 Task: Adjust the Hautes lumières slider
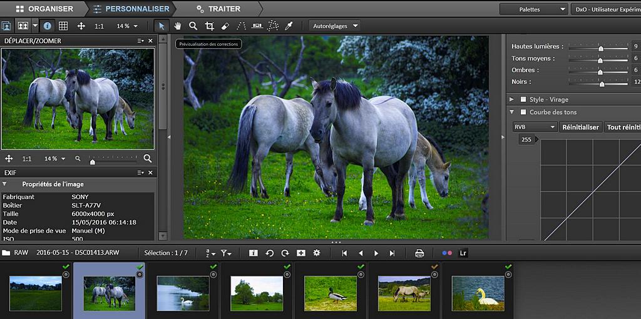[598, 48]
